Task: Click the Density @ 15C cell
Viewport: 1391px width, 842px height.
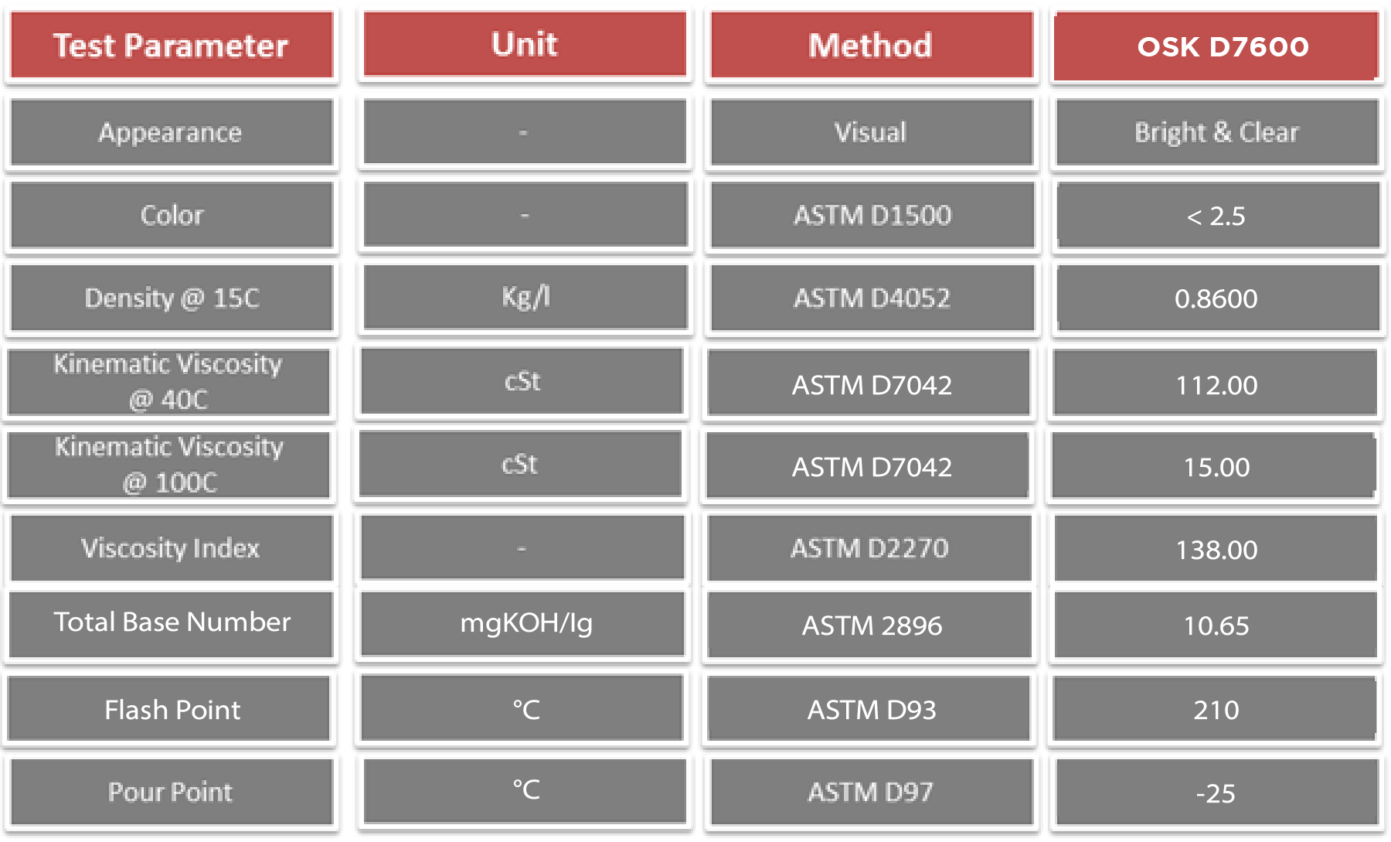Action: pyautogui.click(x=172, y=298)
